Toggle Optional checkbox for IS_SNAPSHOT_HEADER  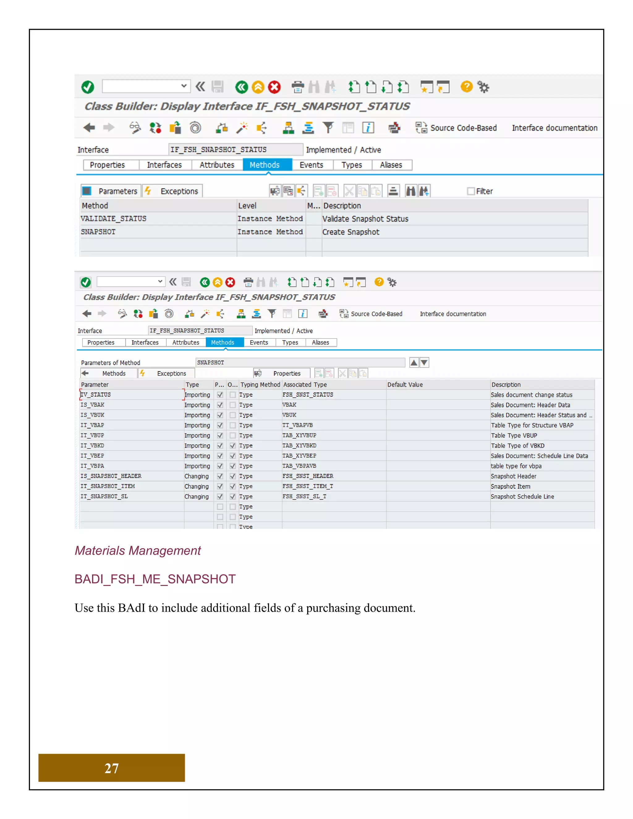point(232,476)
